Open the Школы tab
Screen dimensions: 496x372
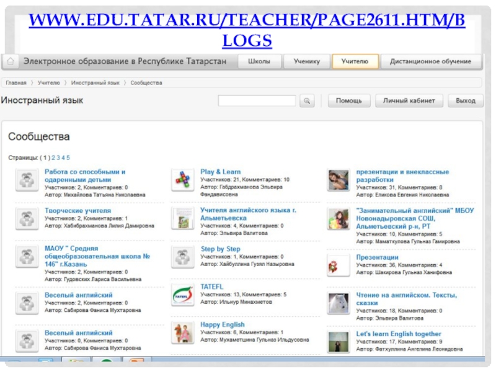[259, 62]
